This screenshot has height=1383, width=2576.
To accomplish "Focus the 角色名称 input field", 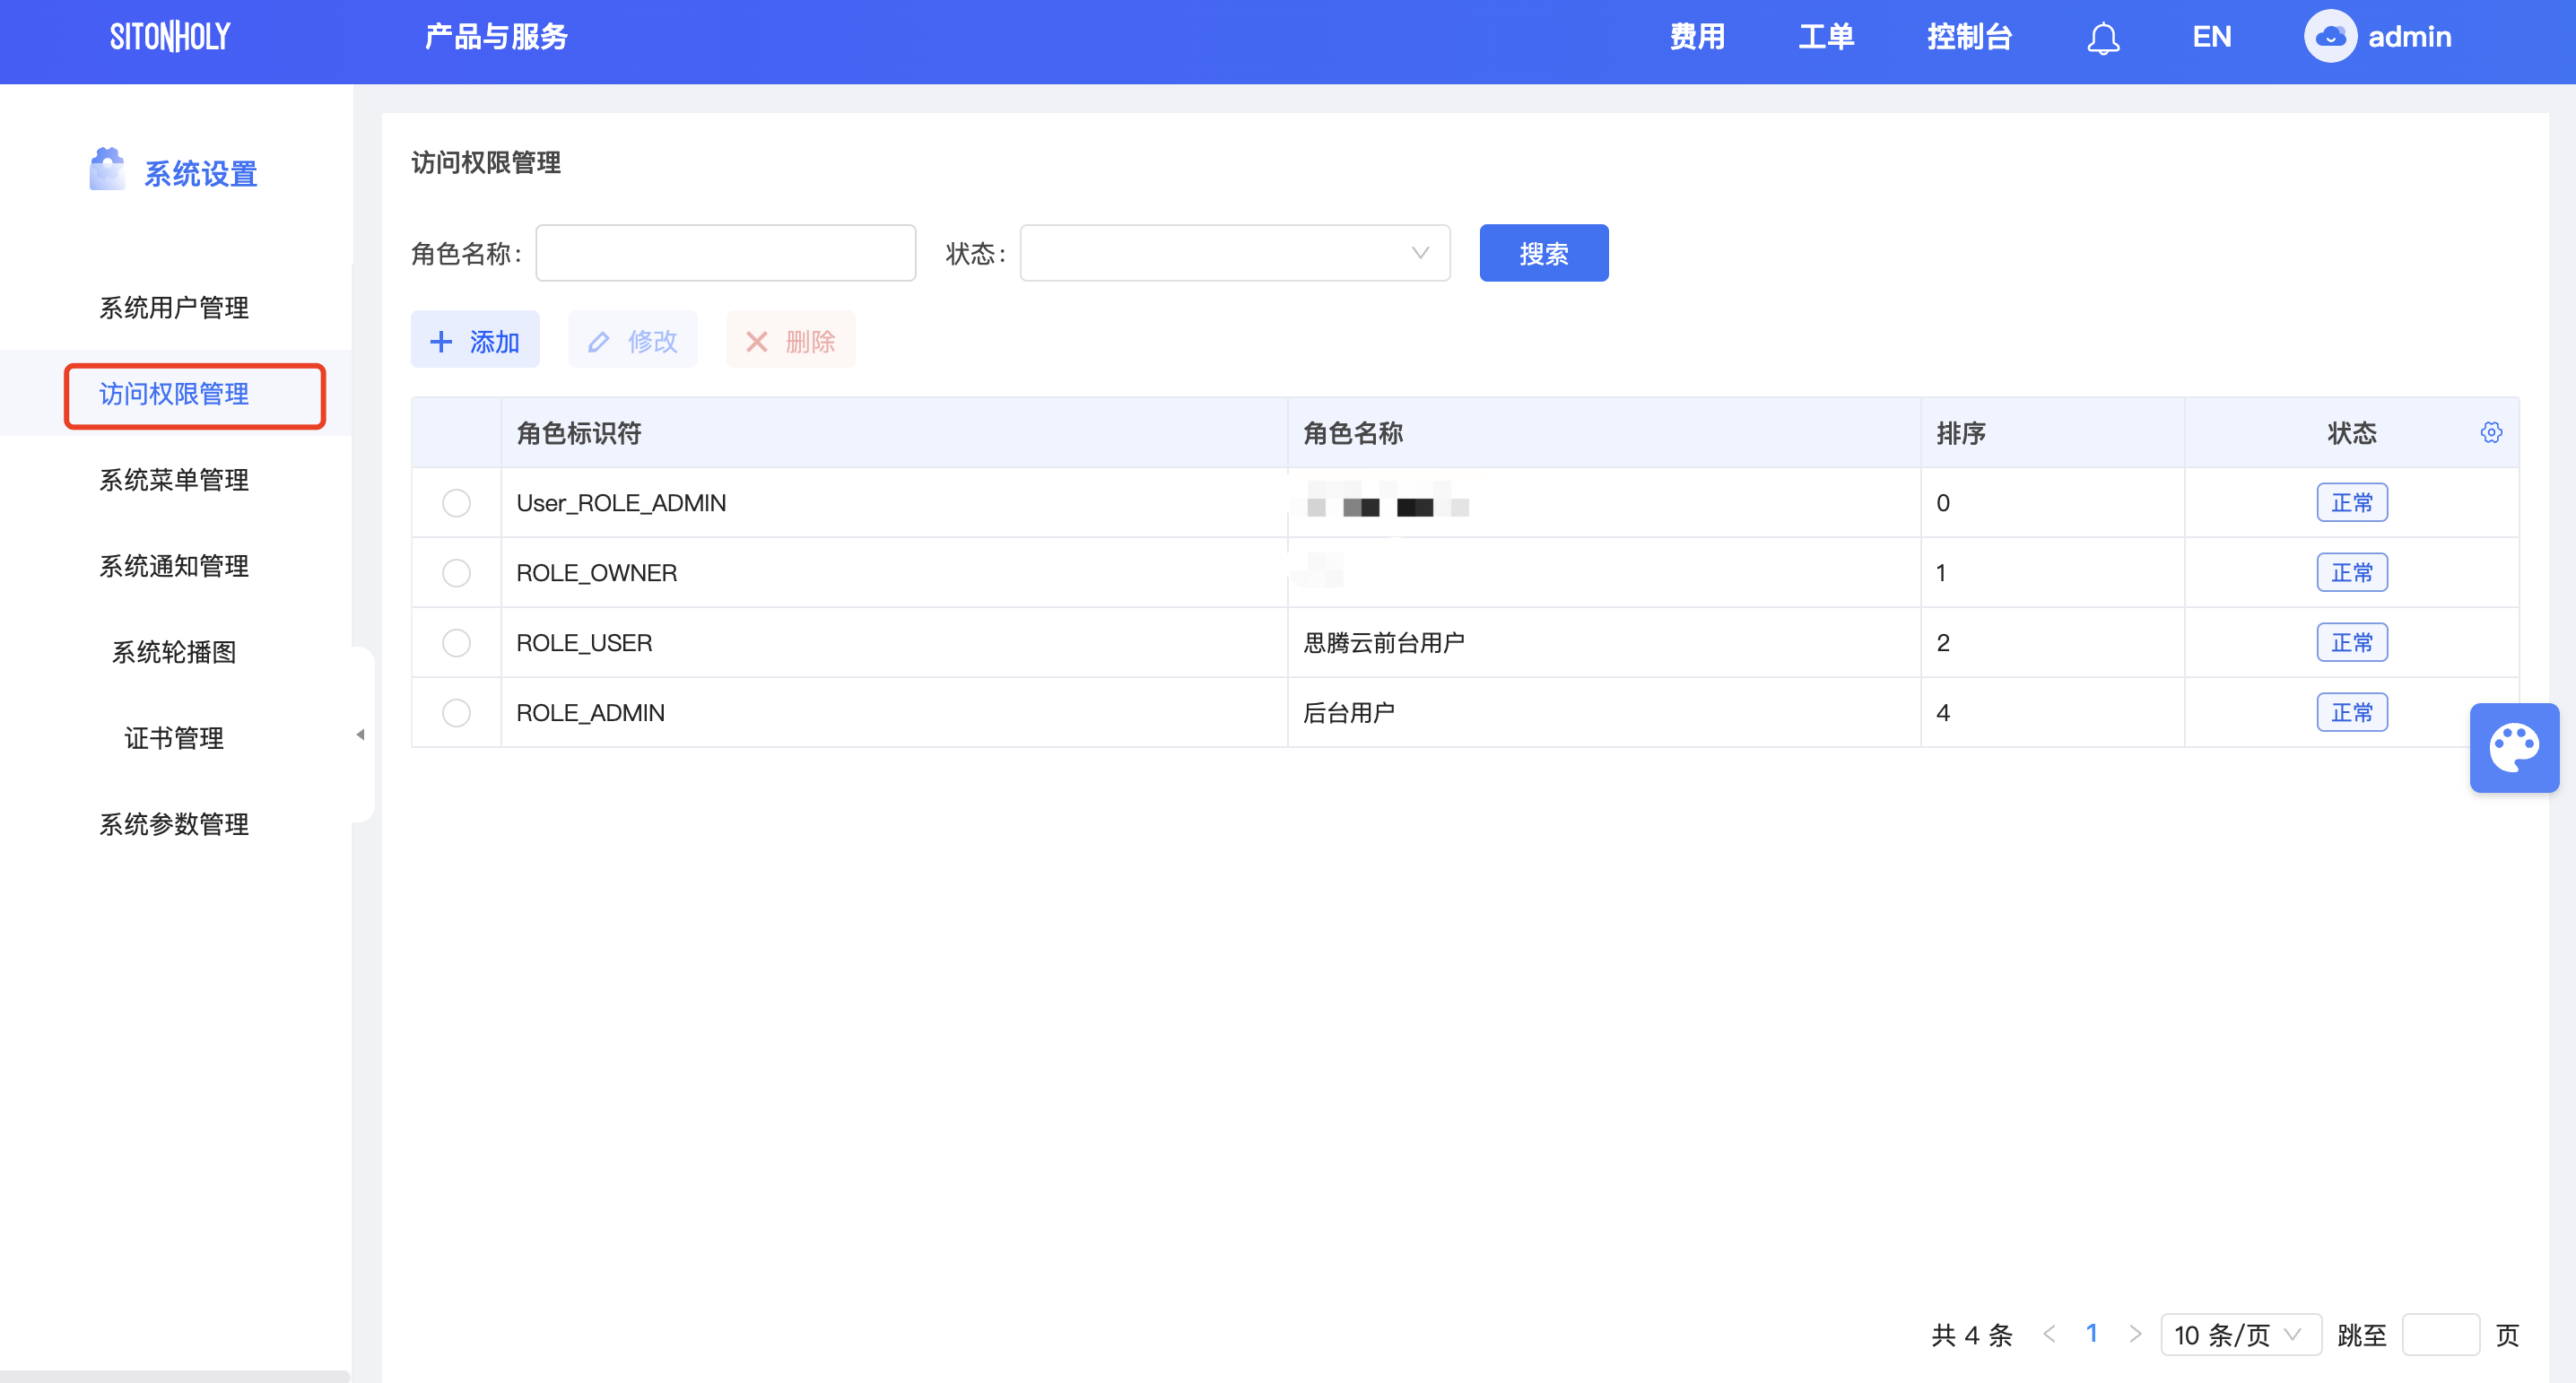I will tap(725, 253).
